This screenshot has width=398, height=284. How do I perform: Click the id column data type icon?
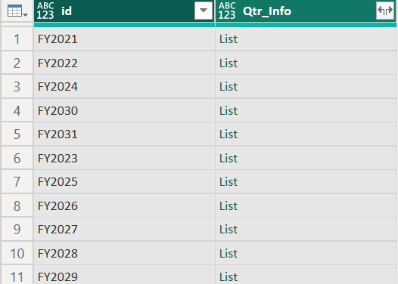coord(45,11)
